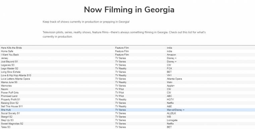Select the Jersey show title
This screenshot has width=255, height=129.
[5, 58]
